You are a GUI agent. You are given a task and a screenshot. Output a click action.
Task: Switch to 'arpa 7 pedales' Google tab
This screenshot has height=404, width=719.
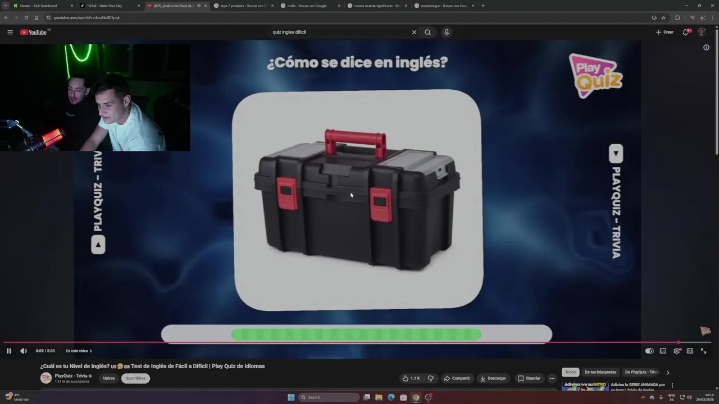coord(244,6)
